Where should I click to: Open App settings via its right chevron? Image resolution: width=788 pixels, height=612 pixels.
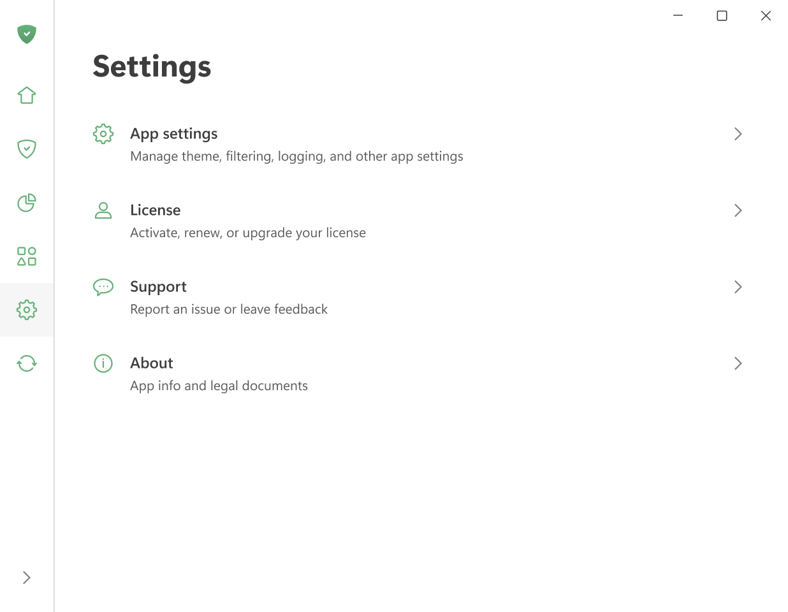click(x=738, y=134)
